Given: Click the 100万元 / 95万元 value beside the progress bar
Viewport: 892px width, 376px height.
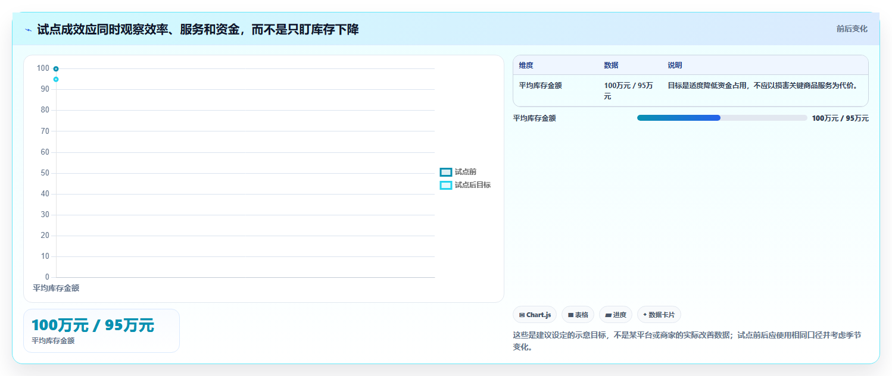Looking at the screenshot, I should point(840,118).
